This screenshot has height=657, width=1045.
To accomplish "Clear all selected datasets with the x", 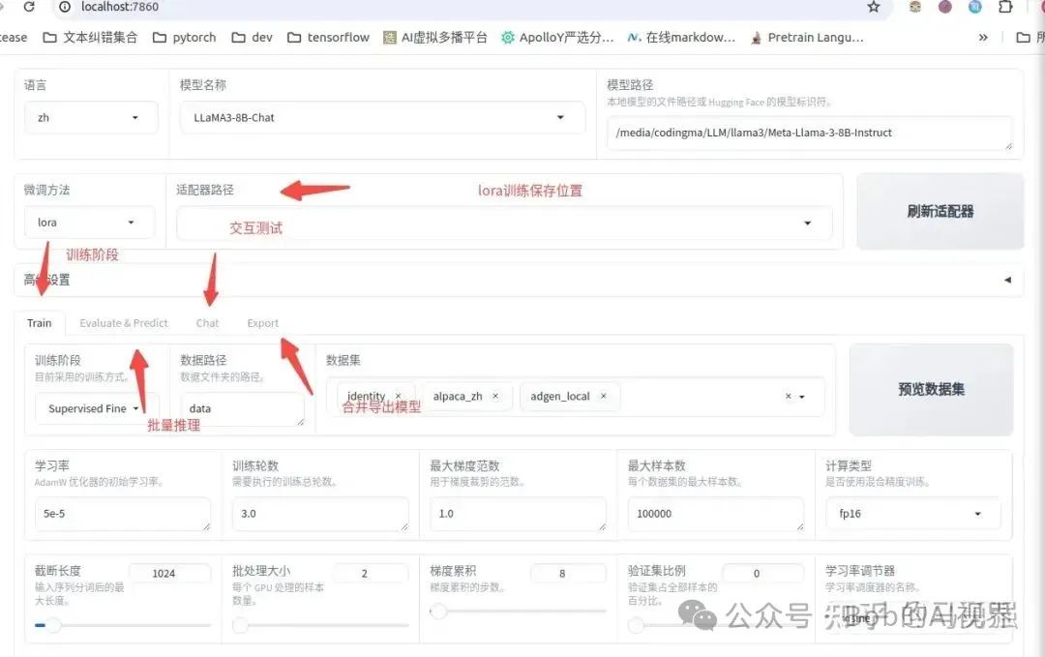I will point(789,397).
